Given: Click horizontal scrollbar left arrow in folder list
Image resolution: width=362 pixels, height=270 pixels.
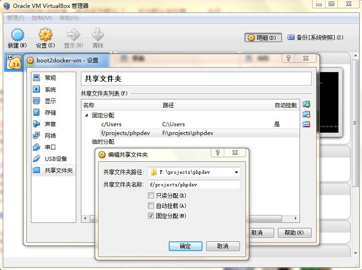Looking at the screenshot, I should point(85,218).
